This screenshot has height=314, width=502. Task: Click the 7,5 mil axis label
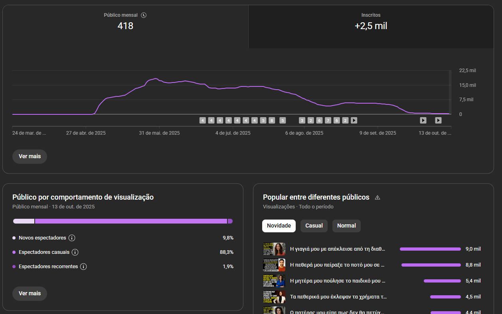[x=466, y=100]
